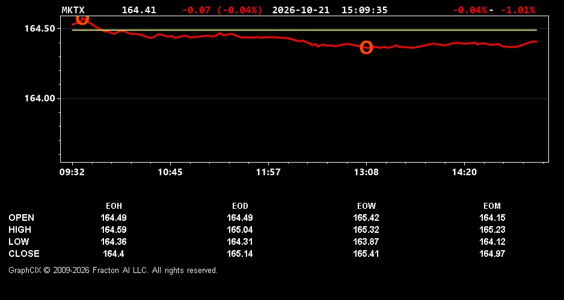Click the CLOSE row label
This screenshot has height=300, width=564.
tap(24, 254)
